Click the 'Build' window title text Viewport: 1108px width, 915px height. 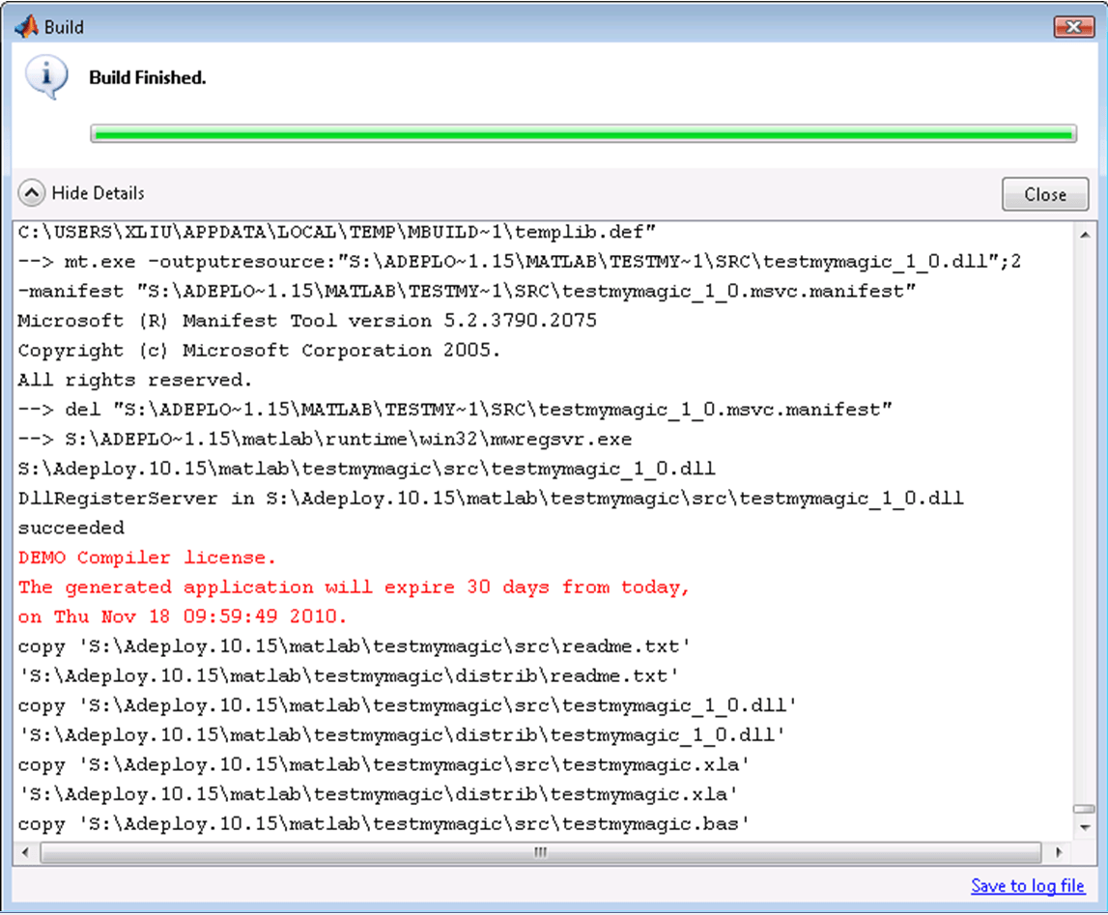(64, 27)
